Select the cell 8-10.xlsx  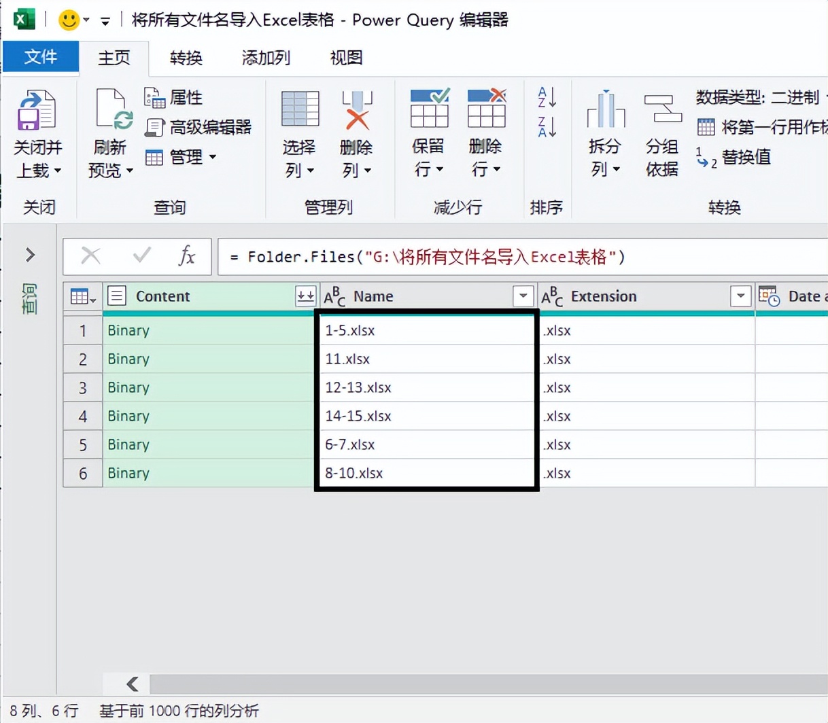click(427, 473)
